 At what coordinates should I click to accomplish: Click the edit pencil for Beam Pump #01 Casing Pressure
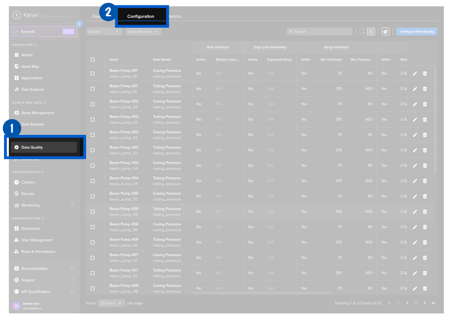coord(415,74)
